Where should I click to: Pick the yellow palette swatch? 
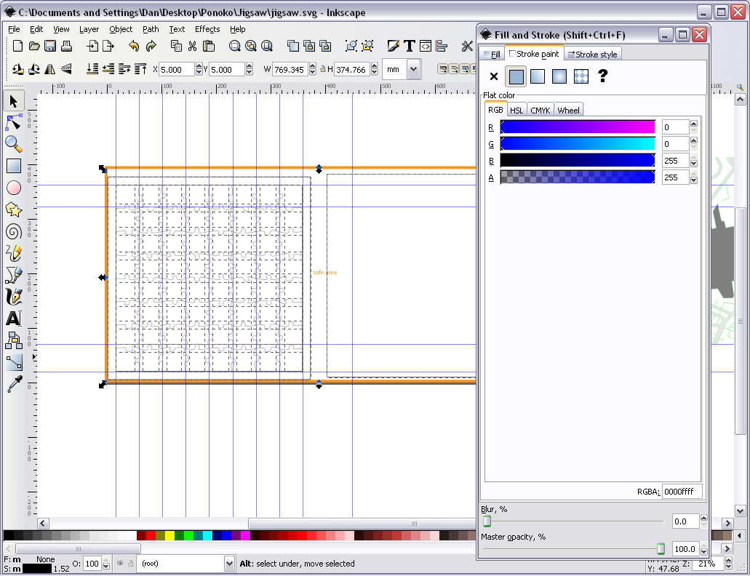[169, 535]
